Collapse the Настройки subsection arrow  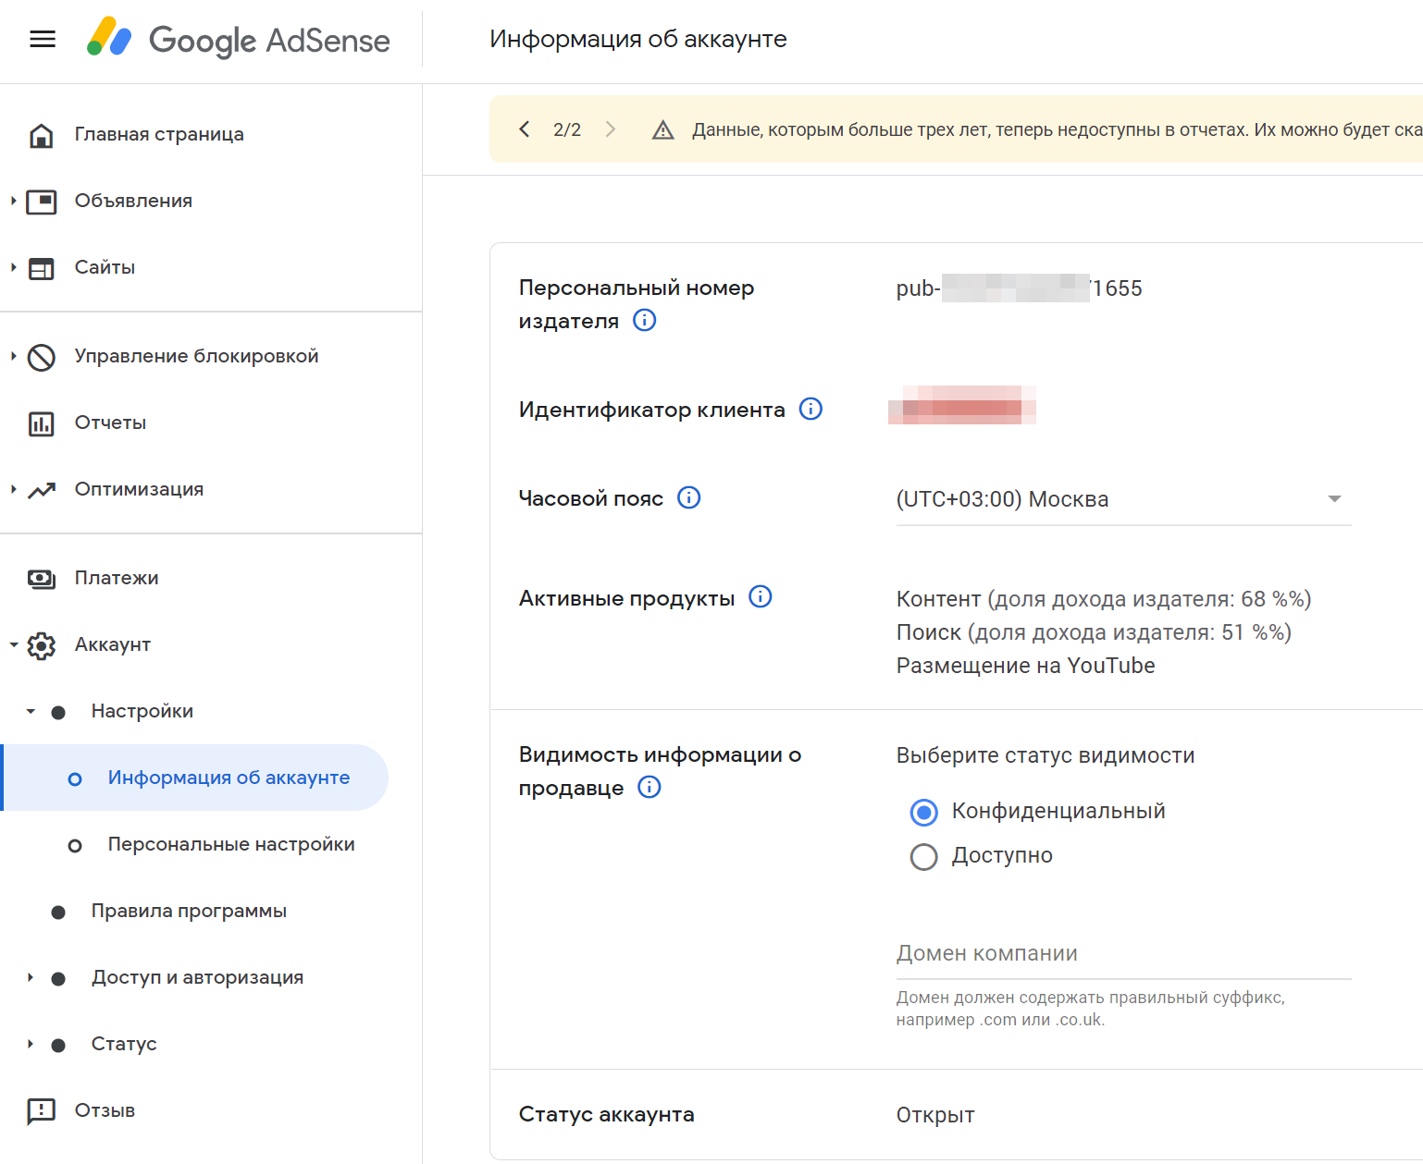pyautogui.click(x=31, y=711)
